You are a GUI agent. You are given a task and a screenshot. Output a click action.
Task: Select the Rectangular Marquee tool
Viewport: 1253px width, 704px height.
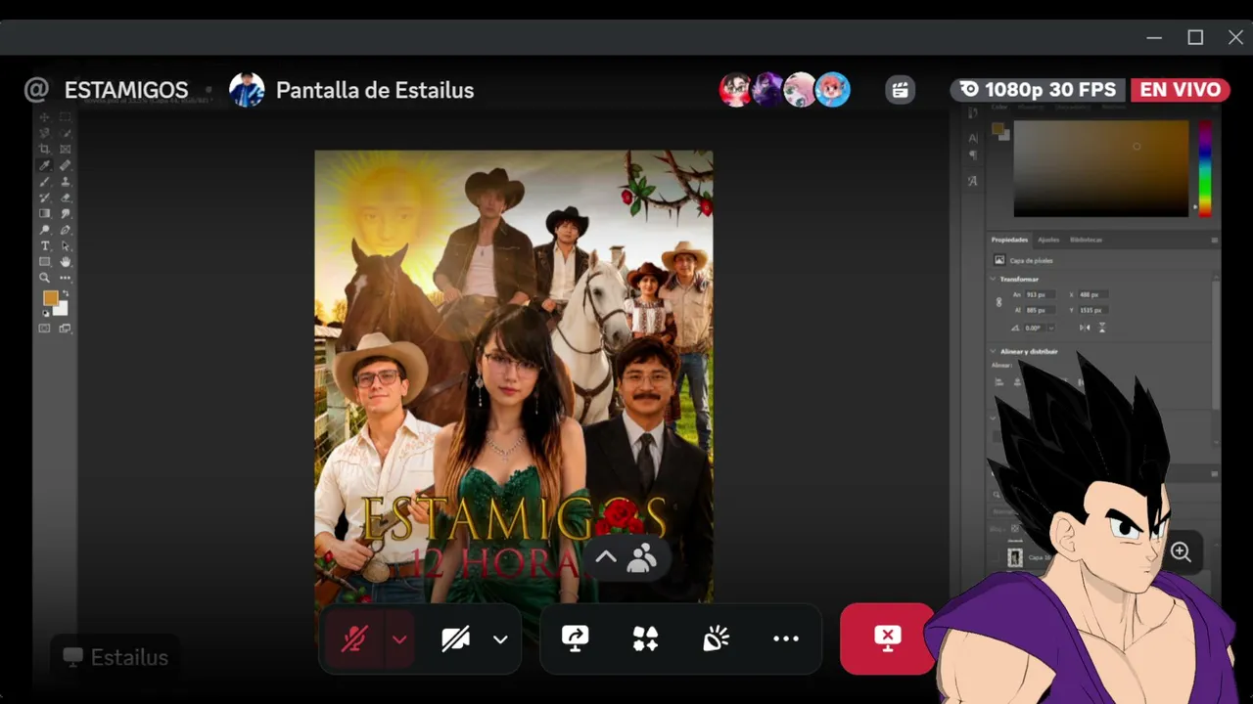click(66, 116)
